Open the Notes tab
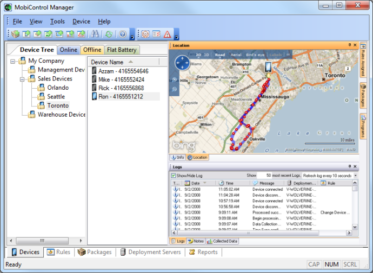The image size is (373, 273). coord(196,241)
